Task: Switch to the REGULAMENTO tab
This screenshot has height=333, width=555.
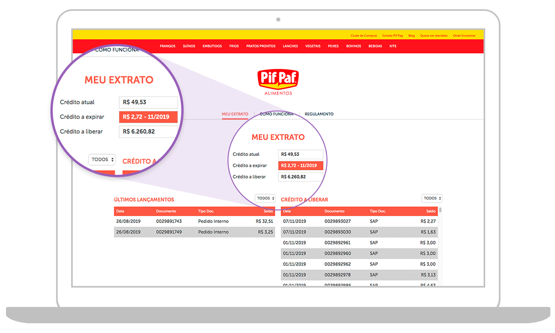Action: click(x=319, y=114)
